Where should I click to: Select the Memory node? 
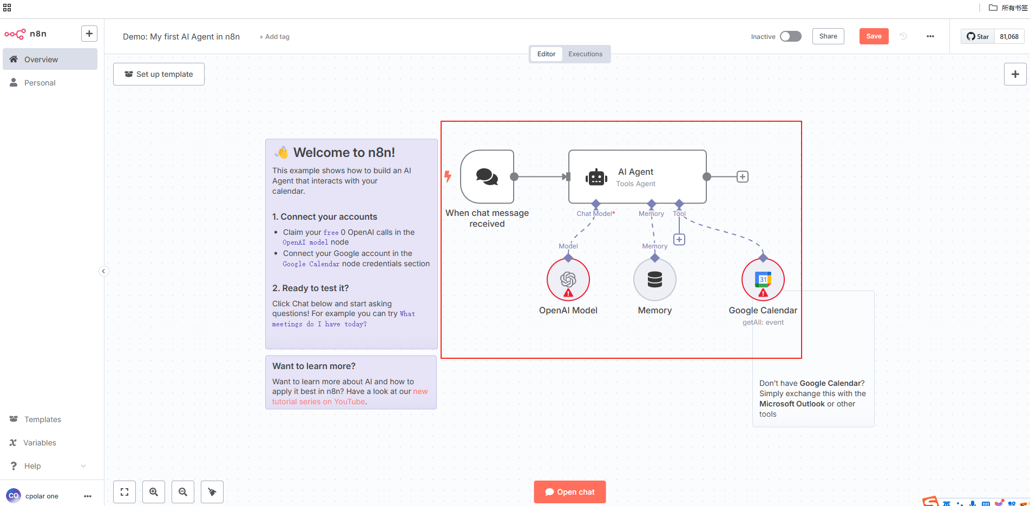655,279
